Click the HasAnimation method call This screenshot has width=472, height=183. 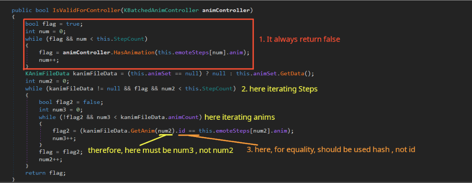(x=133, y=52)
